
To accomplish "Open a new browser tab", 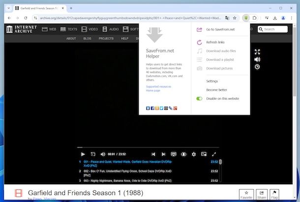I will (x=71, y=8).
